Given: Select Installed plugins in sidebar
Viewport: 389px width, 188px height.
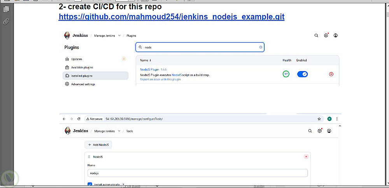Looking at the screenshot, I should point(96,76).
